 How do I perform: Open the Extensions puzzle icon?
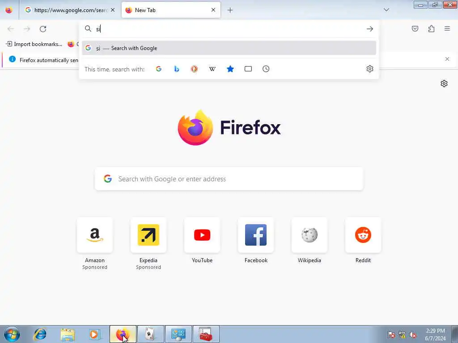tap(432, 29)
